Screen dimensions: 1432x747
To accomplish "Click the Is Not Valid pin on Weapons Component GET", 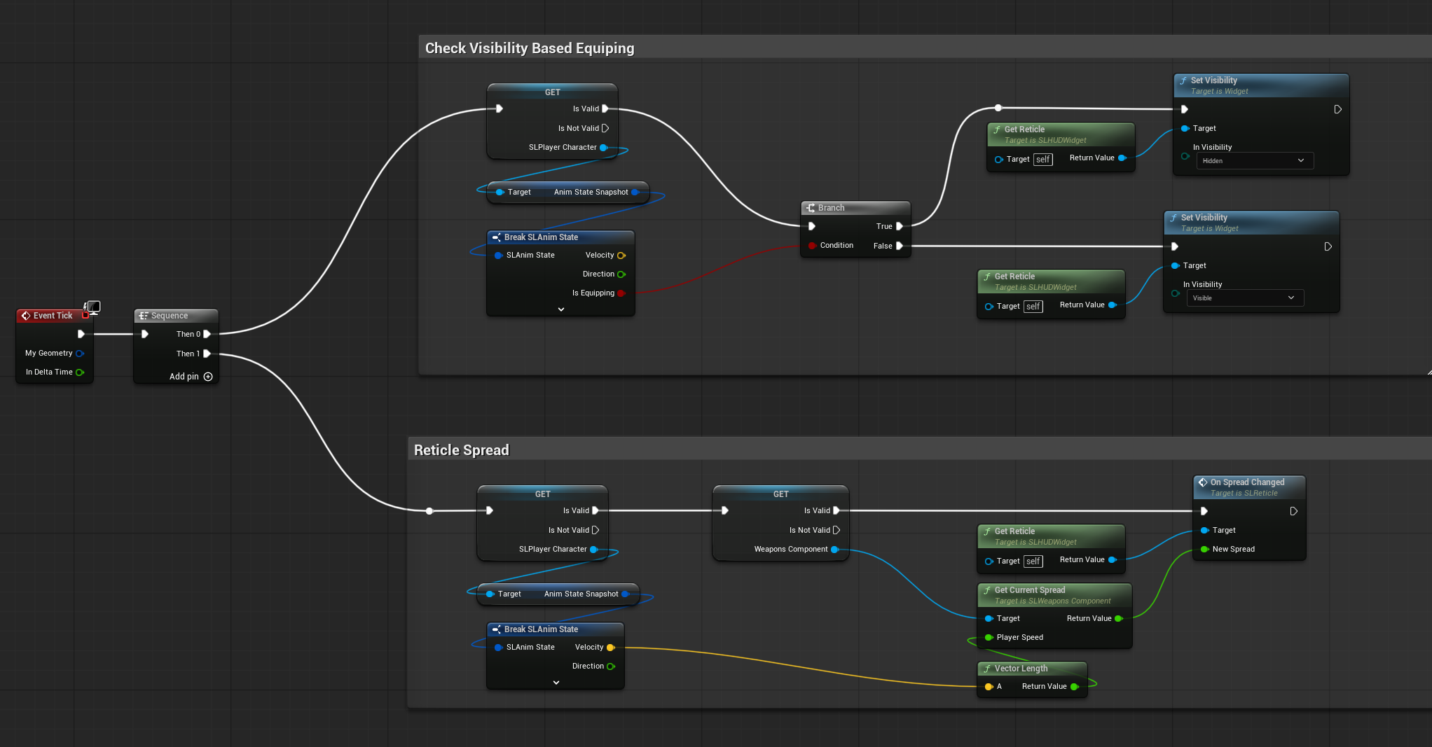I will tap(837, 530).
